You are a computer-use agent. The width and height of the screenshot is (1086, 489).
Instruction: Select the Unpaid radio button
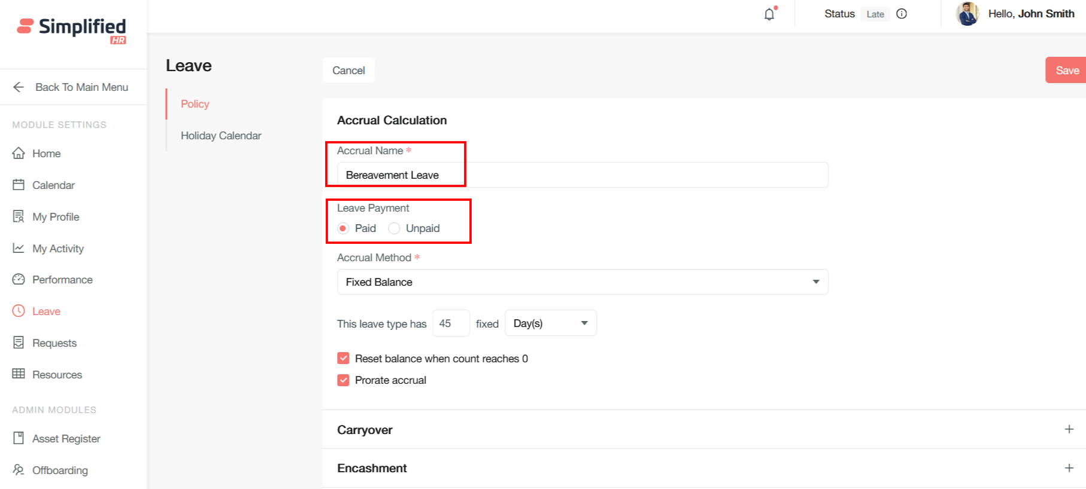click(394, 228)
